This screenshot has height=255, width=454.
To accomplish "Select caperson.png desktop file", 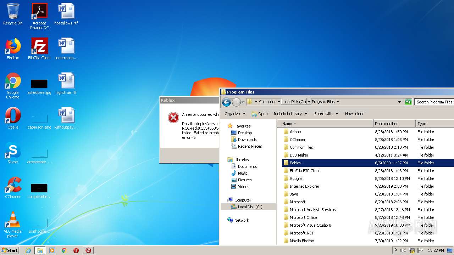I will coord(39,121).
